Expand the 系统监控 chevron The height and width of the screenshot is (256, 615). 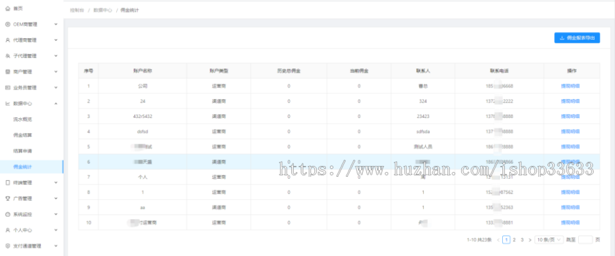pyautogui.click(x=56, y=214)
